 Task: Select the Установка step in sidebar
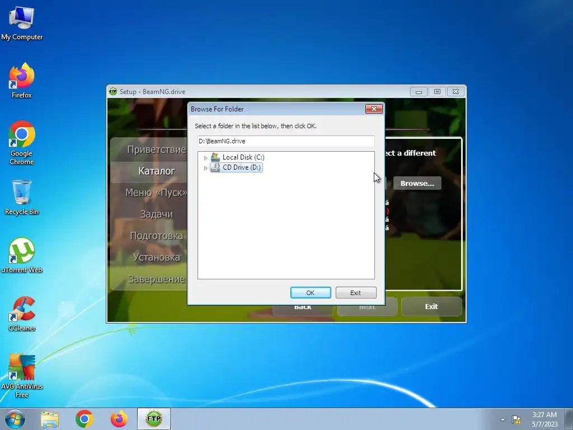click(x=157, y=257)
